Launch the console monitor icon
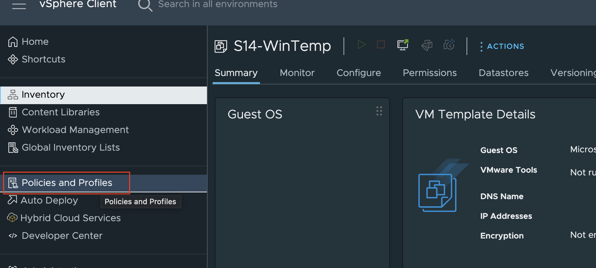596x268 pixels. coord(403,44)
